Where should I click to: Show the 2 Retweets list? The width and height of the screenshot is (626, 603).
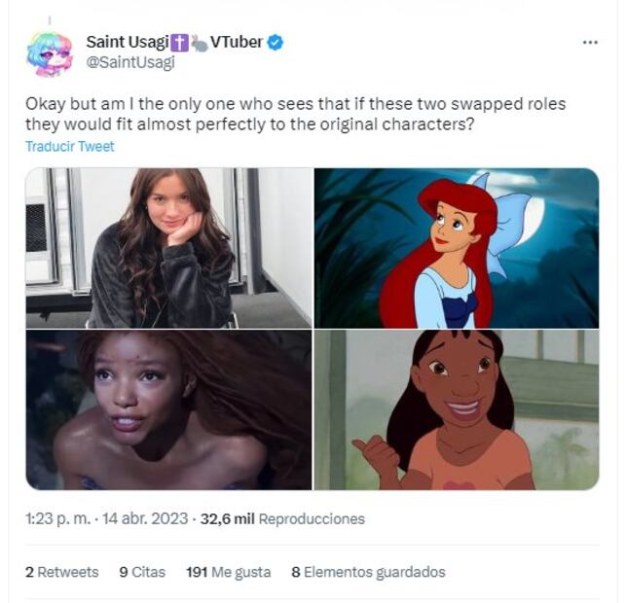(62, 572)
